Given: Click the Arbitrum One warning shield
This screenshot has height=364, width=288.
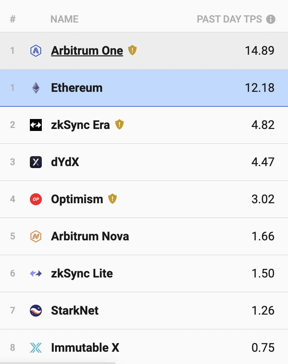Looking at the screenshot, I should [x=132, y=50].
